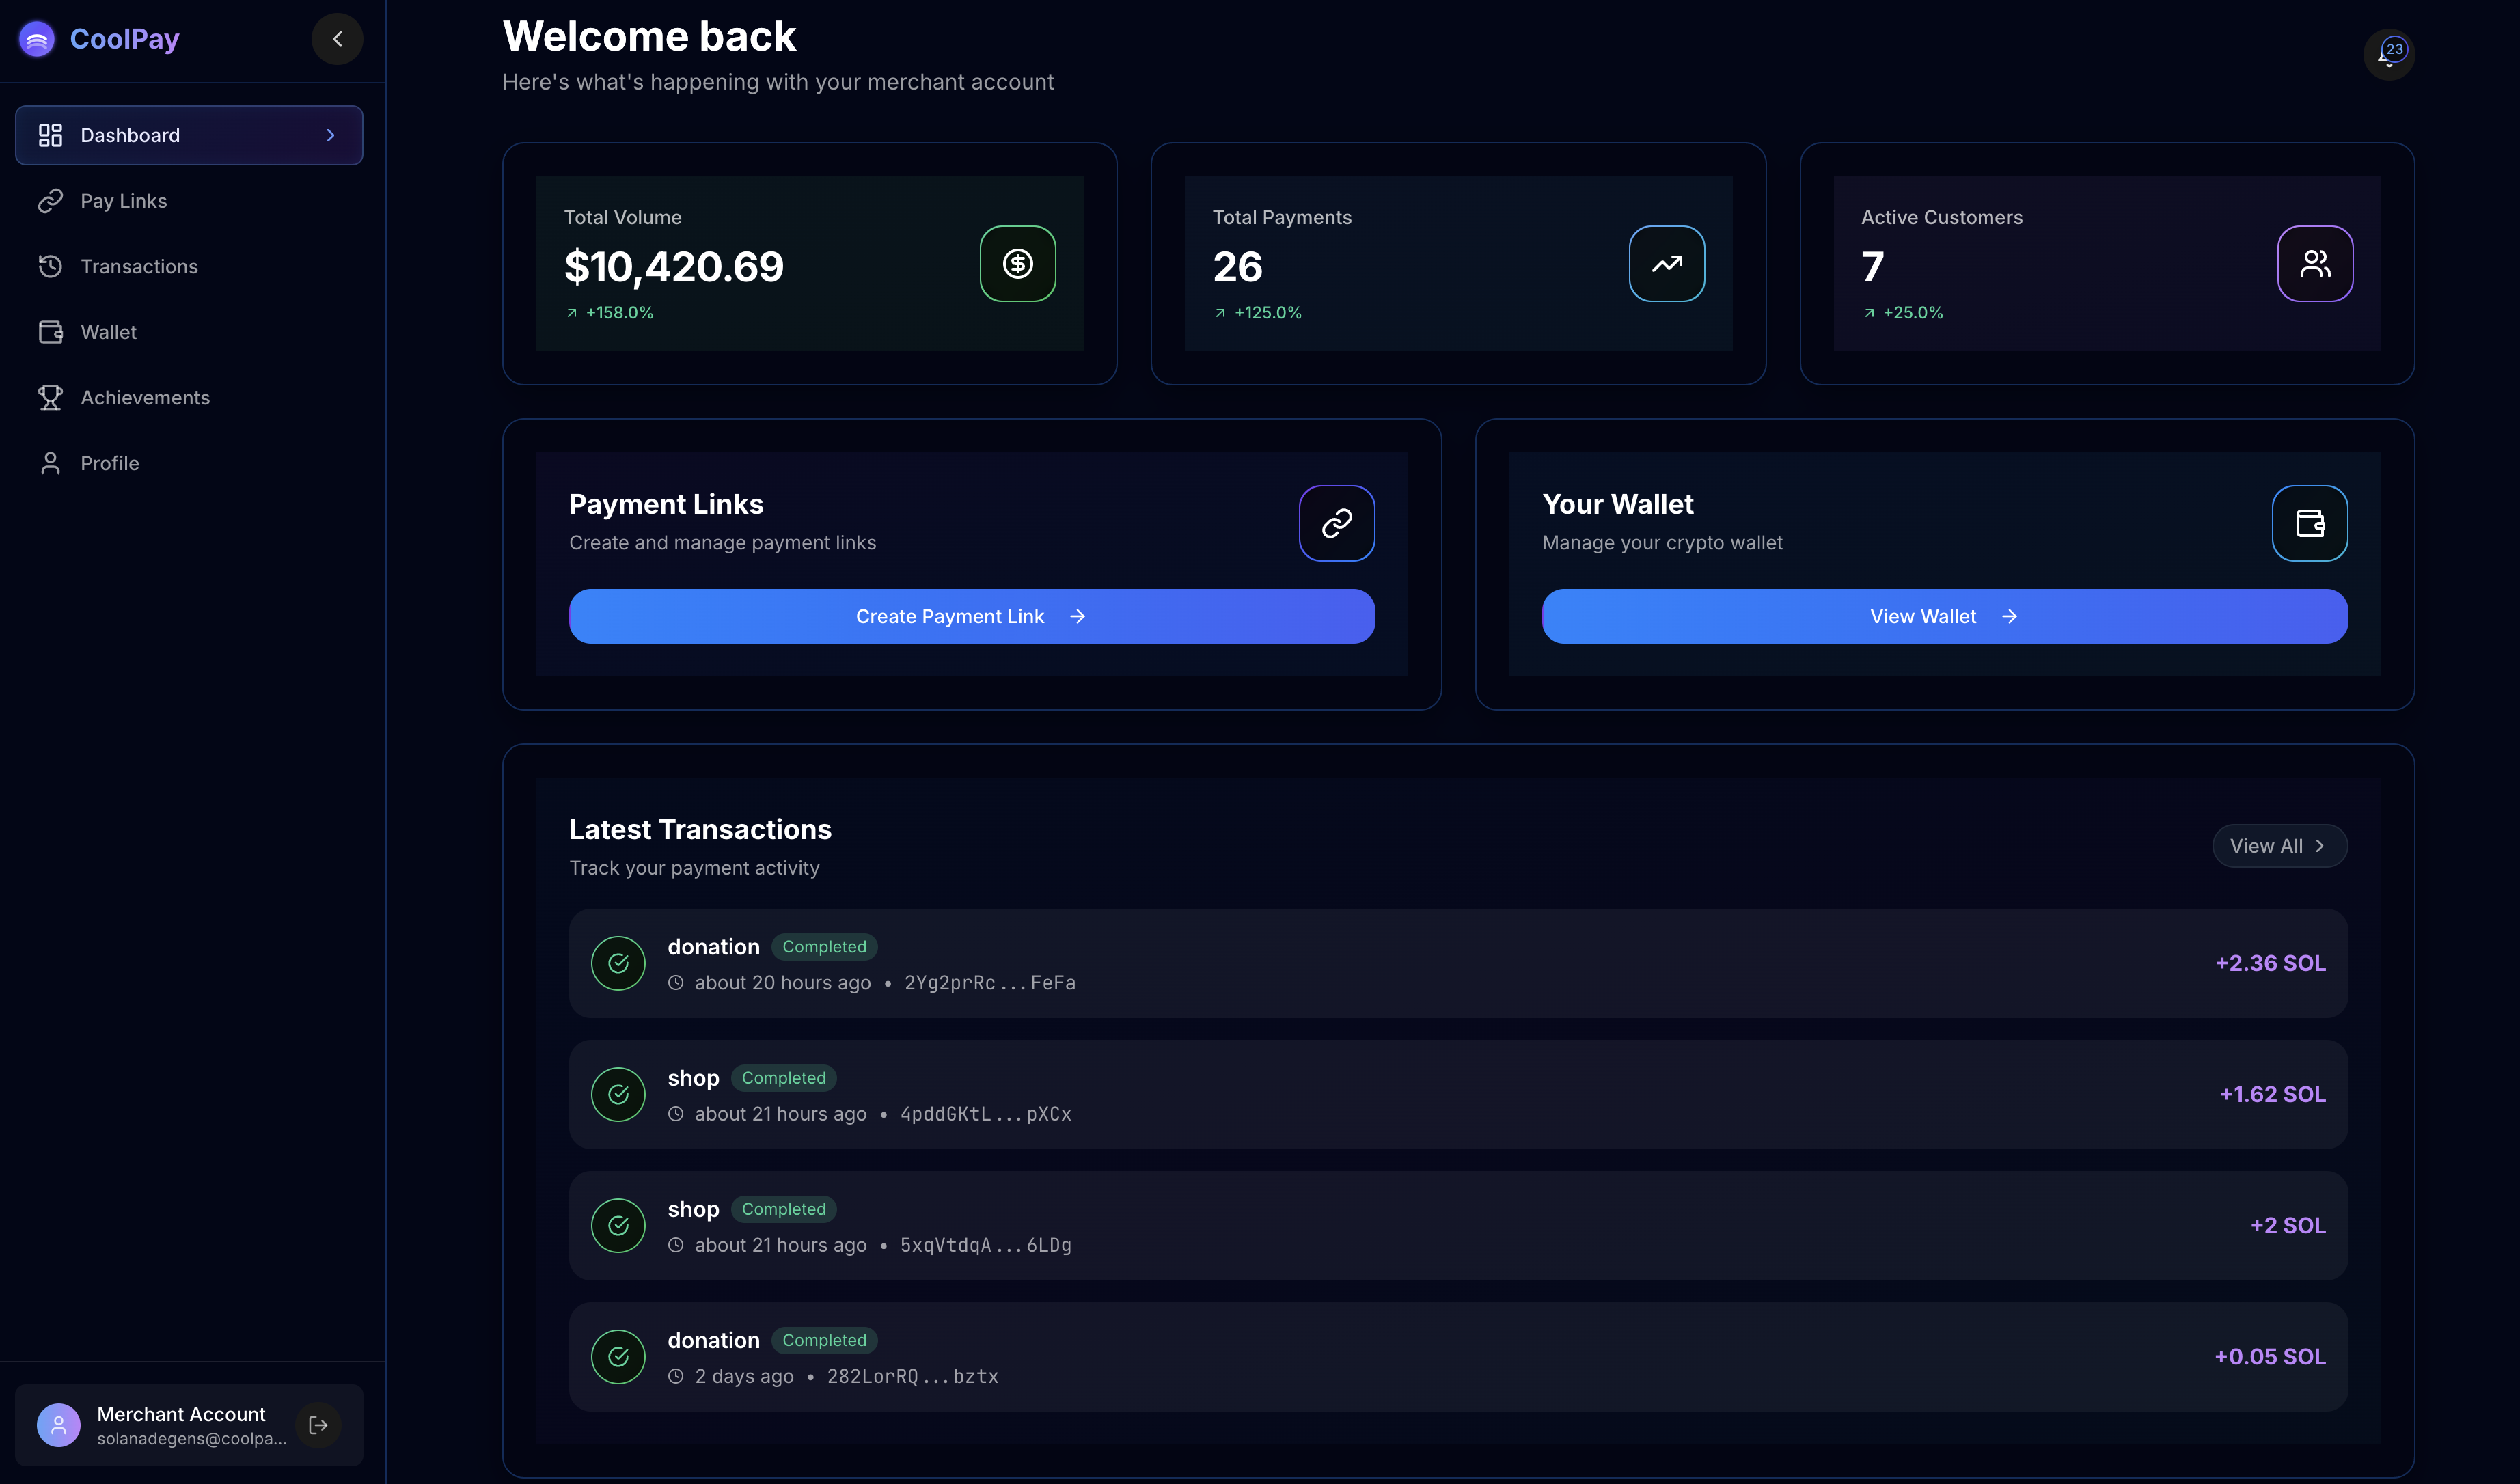Click the Payment Links chain icon tile

click(1337, 523)
